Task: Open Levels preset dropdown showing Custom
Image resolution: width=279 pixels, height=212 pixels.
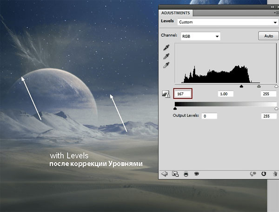Action: click(x=227, y=22)
